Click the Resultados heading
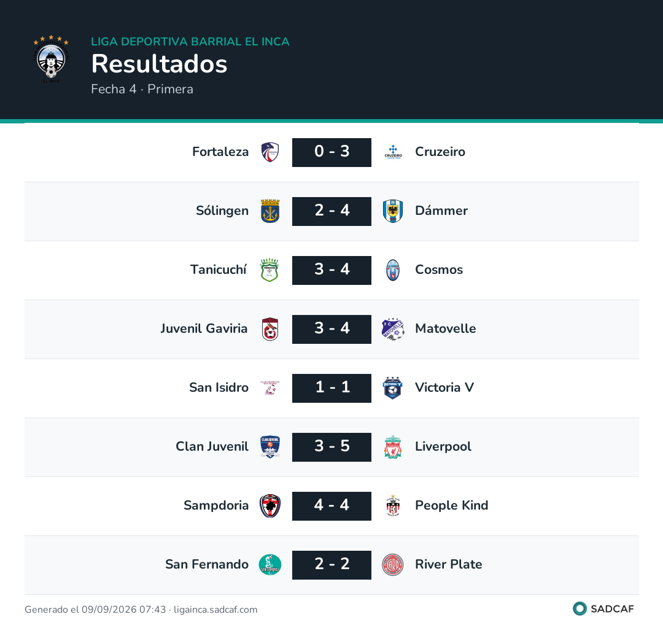The width and height of the screenshot is (663, 641). 160,64
